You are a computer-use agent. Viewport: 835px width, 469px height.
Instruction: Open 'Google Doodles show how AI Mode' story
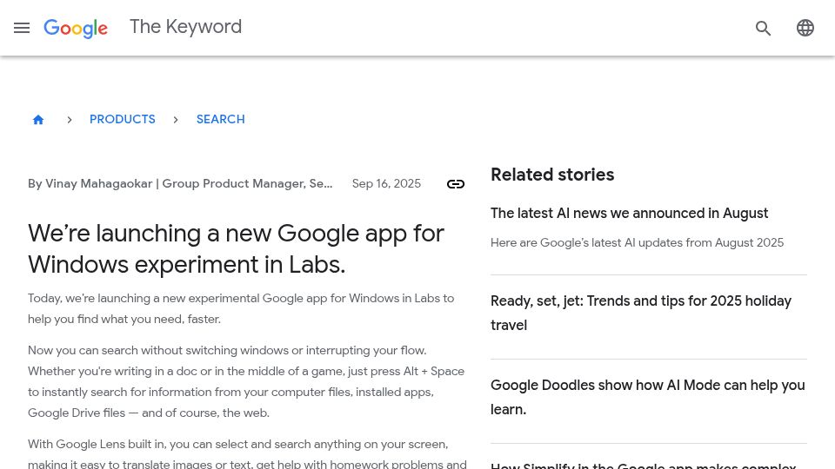pyautogui.click(x=647, y=397)
